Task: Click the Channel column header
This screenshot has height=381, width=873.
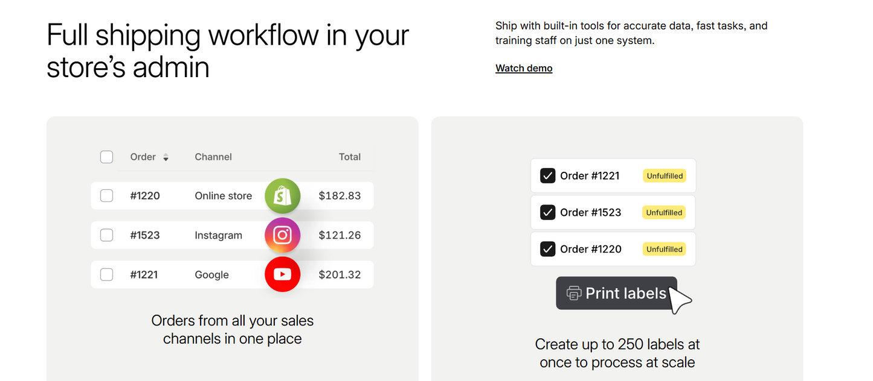Action: coord(213,157)
